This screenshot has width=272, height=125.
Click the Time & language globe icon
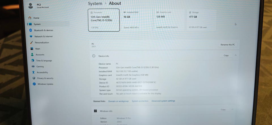pyautogui.click(x=33, y=61)
